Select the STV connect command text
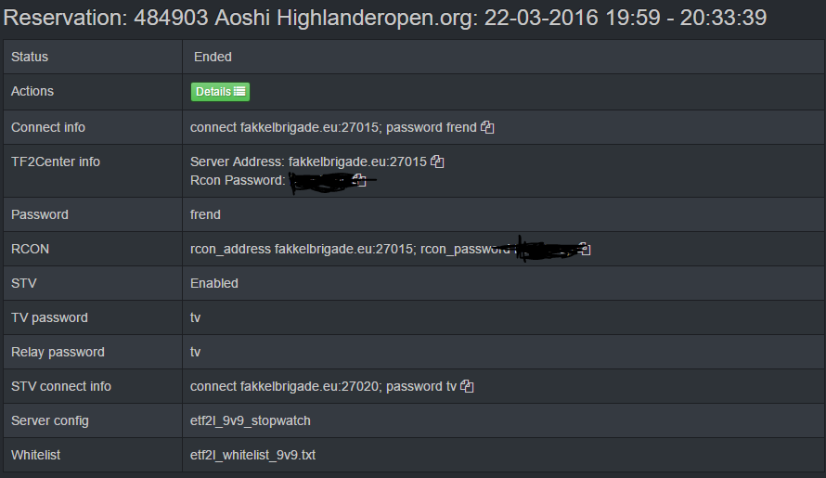This screenshot has width=826, height=478. tap(323, 386)
